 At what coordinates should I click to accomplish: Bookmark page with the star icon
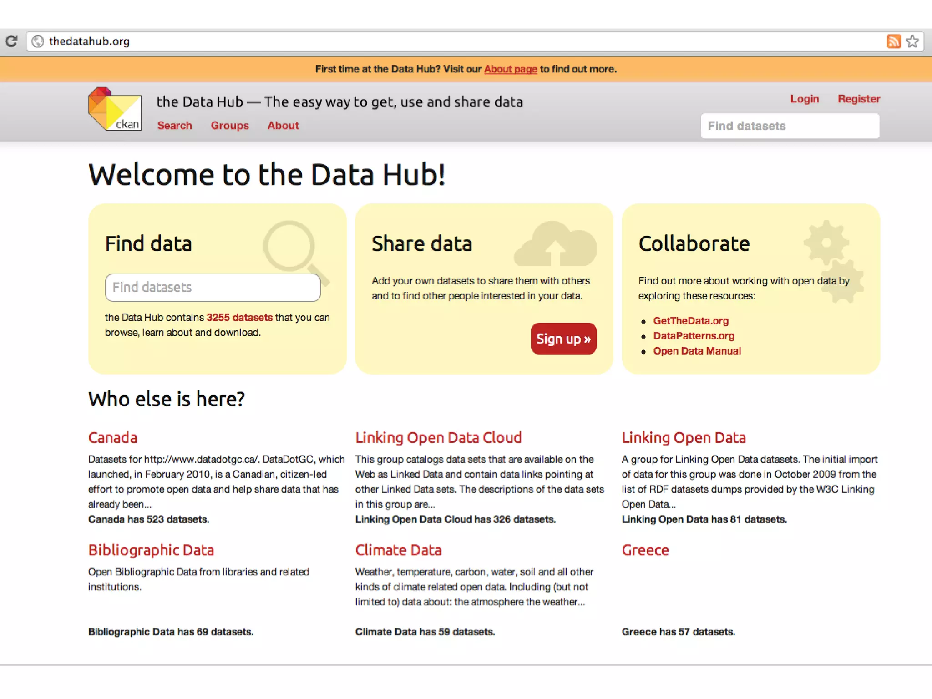[912, 41]
